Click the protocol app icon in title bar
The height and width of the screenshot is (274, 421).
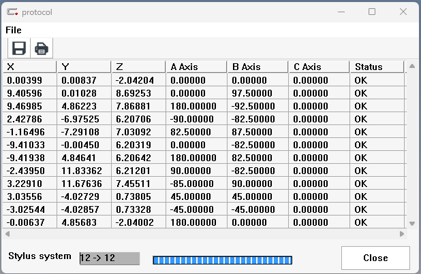12,12
